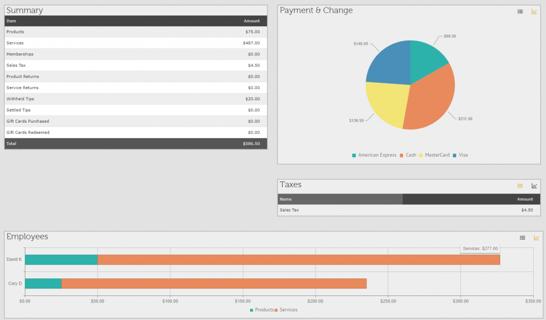
Task: Show Taxes panel as list
Action: tap(520, 186)
